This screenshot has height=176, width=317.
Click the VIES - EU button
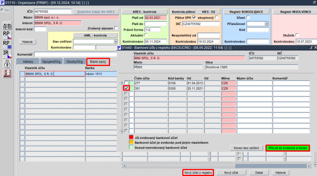click(208, 12)
